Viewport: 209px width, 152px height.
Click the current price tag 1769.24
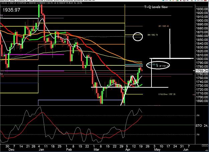pos(202,71)
